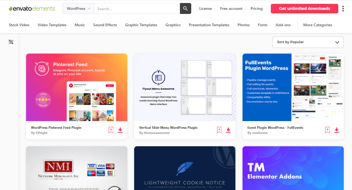Download the Vertical Slide Menu WordPress Plugin

click(x=228, y=130)
